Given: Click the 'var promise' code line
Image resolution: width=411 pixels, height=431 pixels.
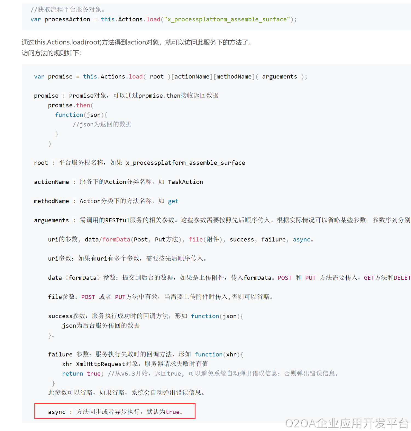Looking at the screenshot, I should (170, 77).
